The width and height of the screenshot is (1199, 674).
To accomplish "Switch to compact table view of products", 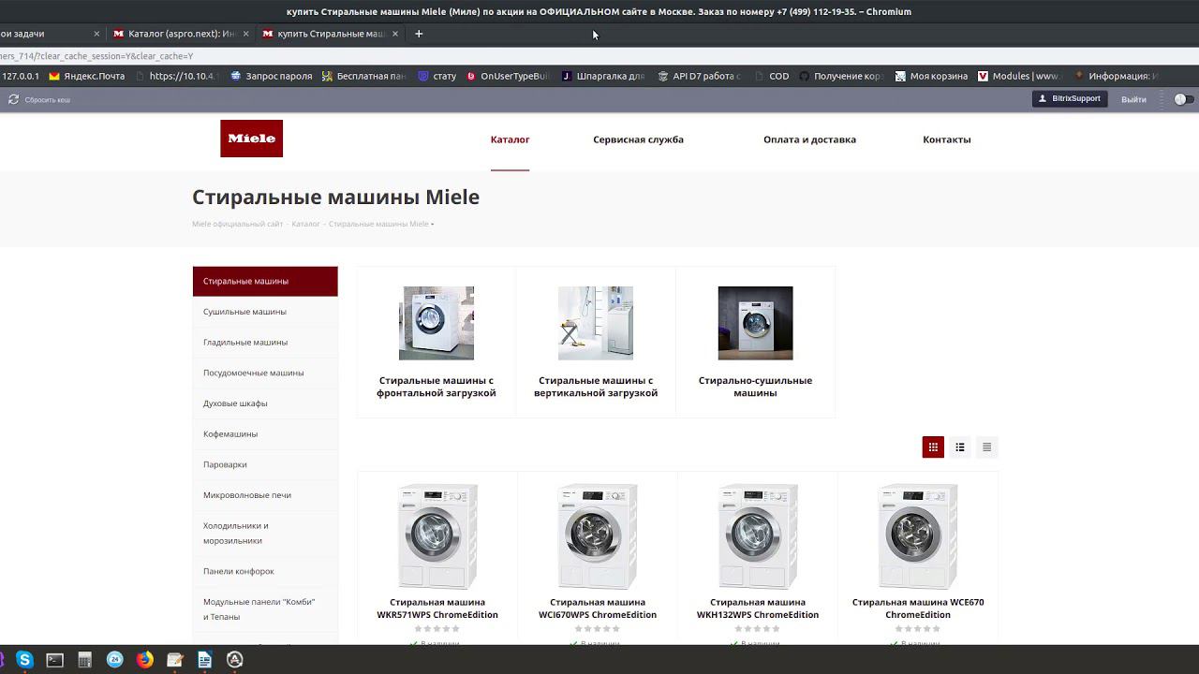I will coord(986,447).
